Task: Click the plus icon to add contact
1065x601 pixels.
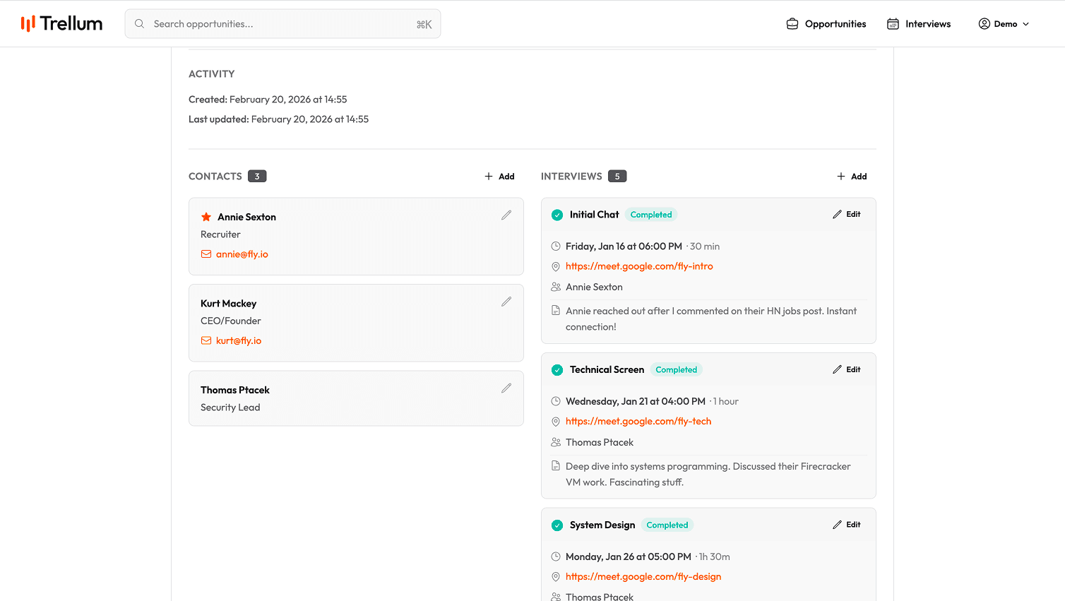Action: click(x=489, y=177)
